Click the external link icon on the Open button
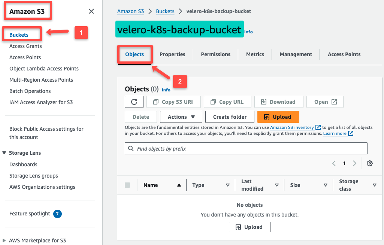This screenshot has height=245, width=384. click(x=334, y=102)
